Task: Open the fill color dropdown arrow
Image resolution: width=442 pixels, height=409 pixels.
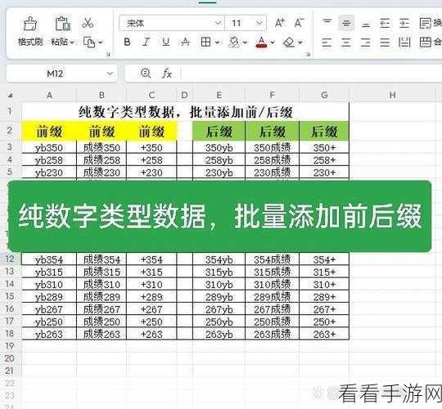Action: point(245,43)
